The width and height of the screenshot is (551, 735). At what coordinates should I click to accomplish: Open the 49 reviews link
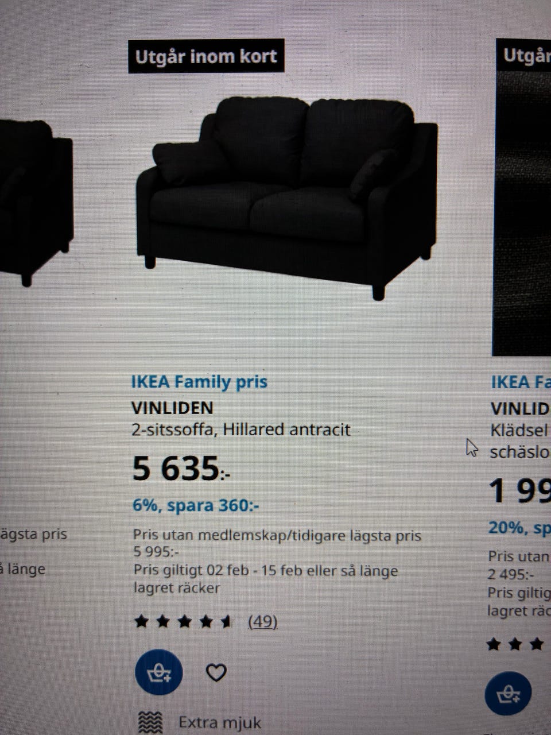click(x=262, y=621)
